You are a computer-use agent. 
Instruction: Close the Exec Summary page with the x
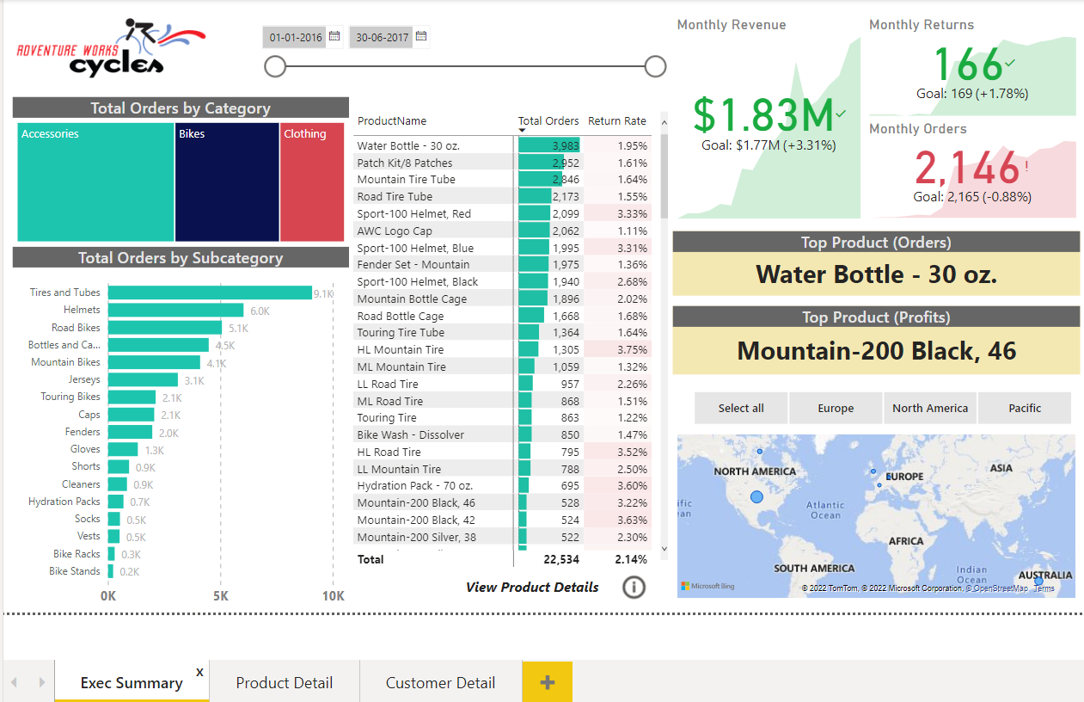tap(199, 671)
